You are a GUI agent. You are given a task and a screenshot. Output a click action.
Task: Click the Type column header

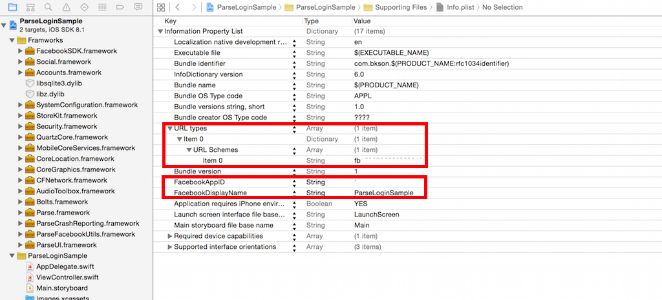311,21
